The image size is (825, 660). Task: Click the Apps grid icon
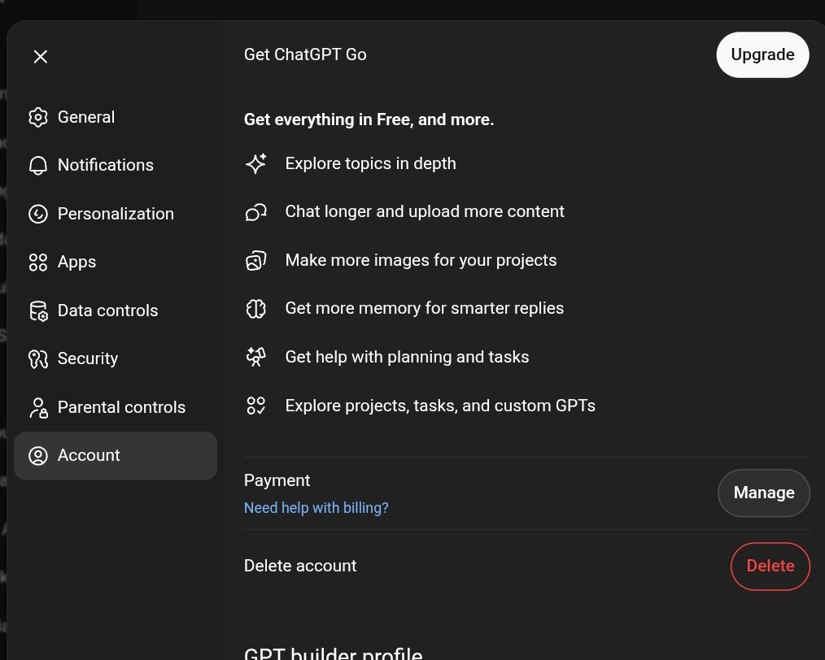coord(38,263)
